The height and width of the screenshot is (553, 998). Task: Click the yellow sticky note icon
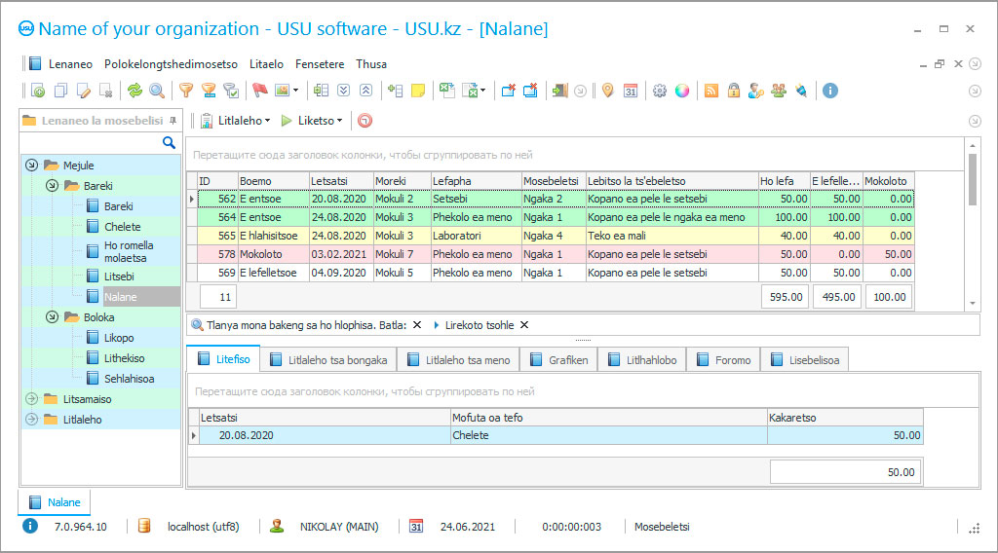pos(418,91)
